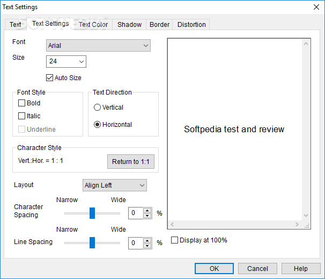The height and width of the screenshot is (279, 325).
Task: Confirm with the OK button
Action: tap(214, 269)
